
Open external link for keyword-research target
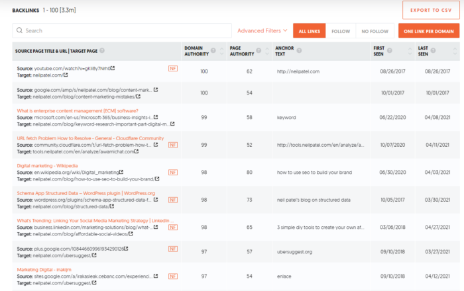tap(172, 124)
